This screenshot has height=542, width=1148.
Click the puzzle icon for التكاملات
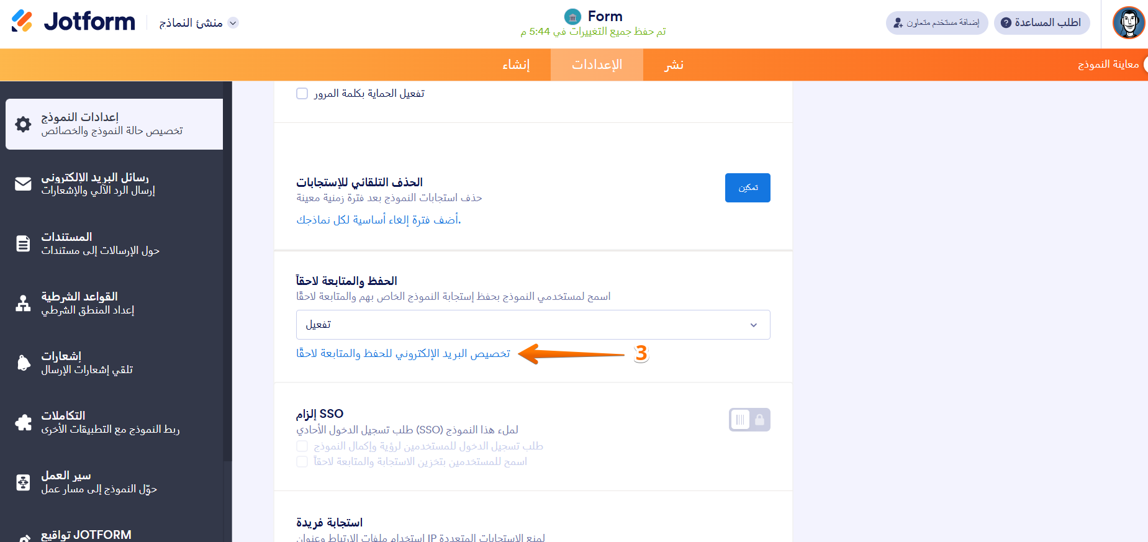[23, 422]
